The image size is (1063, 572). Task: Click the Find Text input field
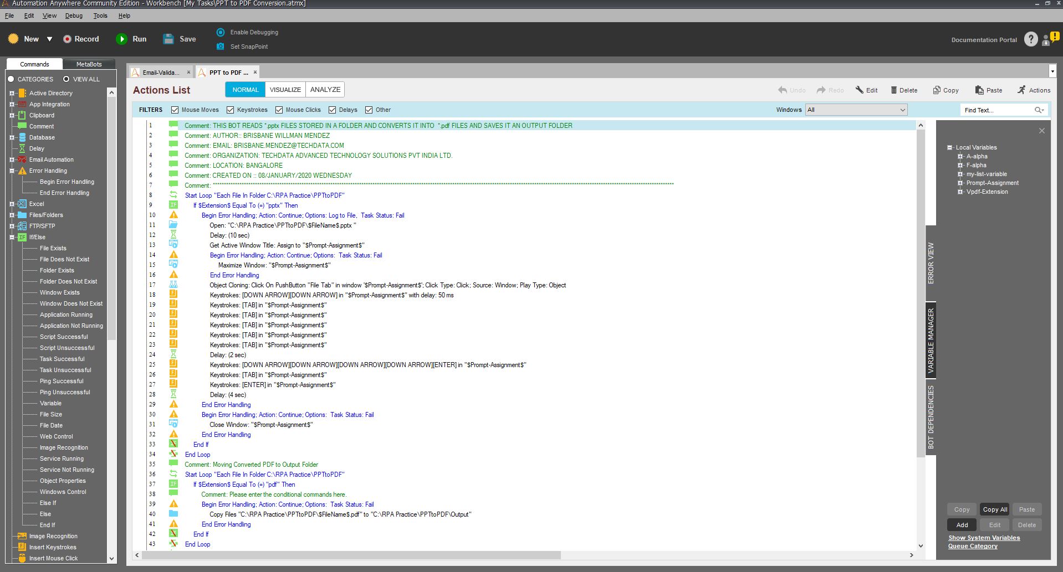997,110
